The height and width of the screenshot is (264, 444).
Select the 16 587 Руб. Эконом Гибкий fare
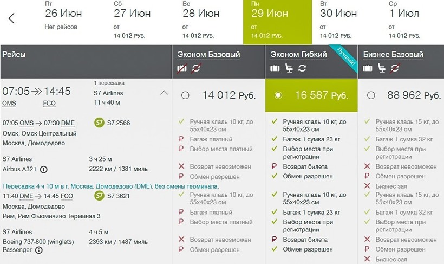click(x=278, y=95)
